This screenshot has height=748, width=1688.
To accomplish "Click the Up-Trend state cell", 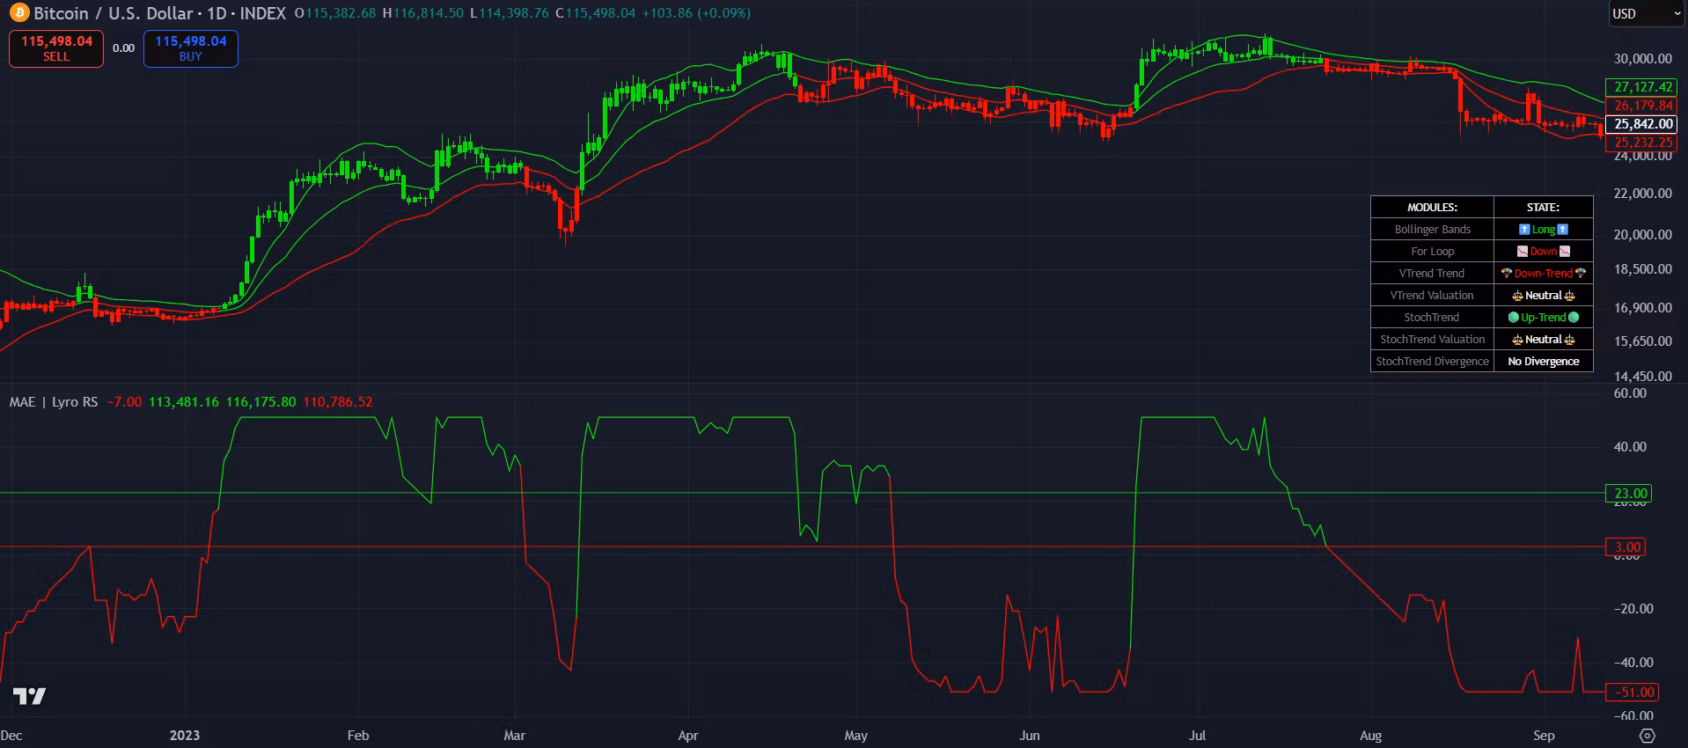I will 1543,318.
